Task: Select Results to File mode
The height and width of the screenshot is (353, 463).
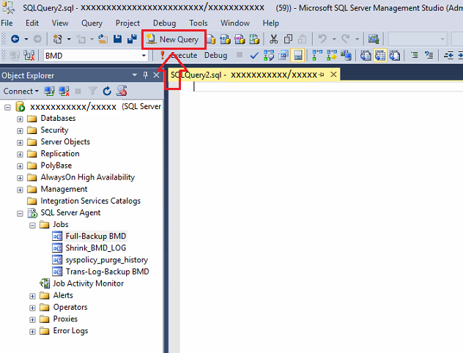Action: point(394,56)
